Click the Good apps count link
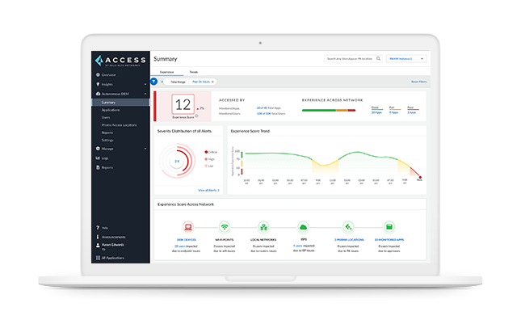The height and width of the screenshot is (320, 521). click(376, 112)
